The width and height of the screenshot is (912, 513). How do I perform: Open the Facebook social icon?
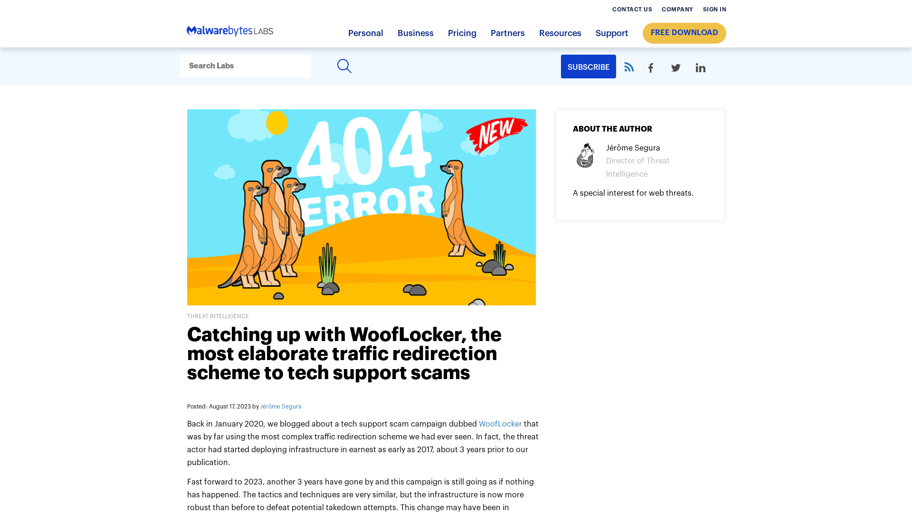650,67
